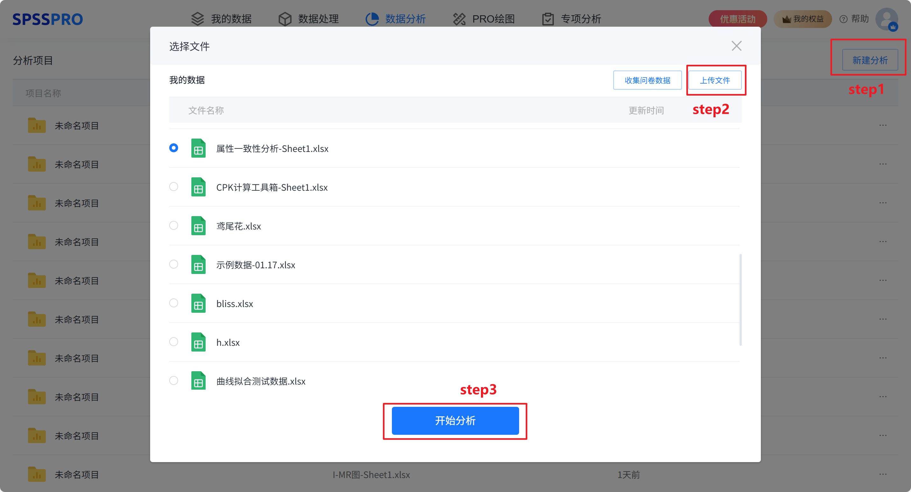Click spreadsheet icon of 示例数据-01.17.xlsx

click(x=198, y=264)
